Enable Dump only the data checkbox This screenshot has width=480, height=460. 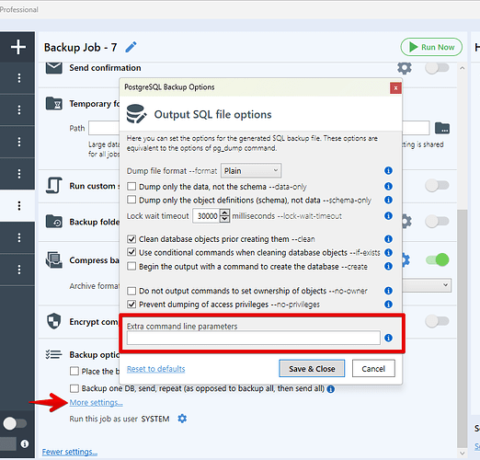tap(131, 186)
